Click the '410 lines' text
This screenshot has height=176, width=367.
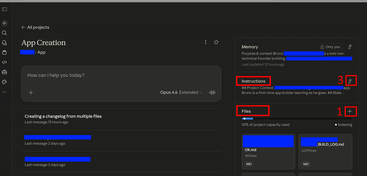click(x=251, y=156)
